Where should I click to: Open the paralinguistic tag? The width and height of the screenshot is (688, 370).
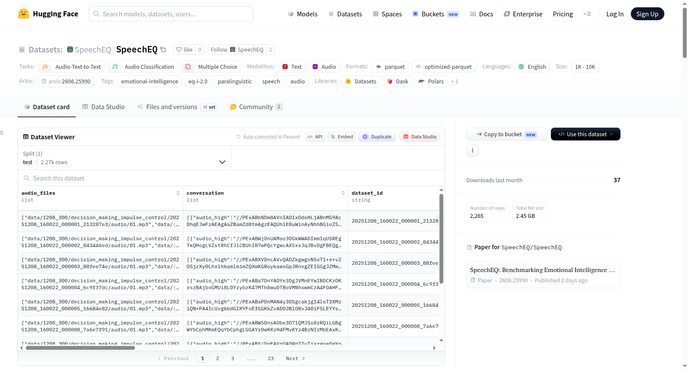click(x=235, y=81)
